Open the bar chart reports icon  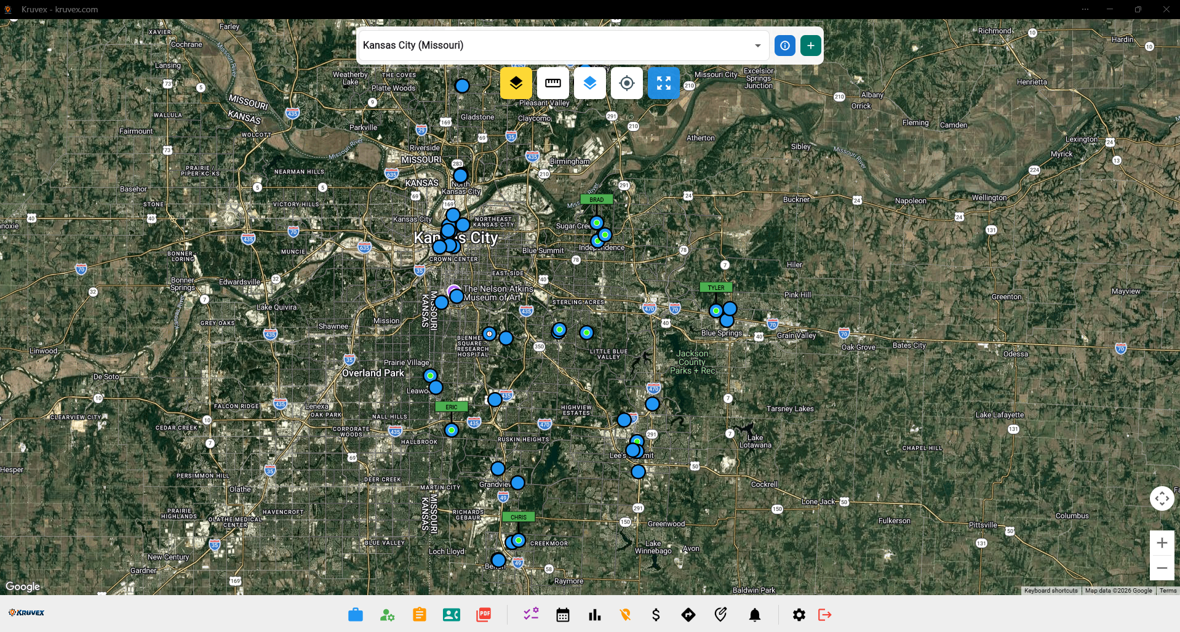[x=595, y=615]
